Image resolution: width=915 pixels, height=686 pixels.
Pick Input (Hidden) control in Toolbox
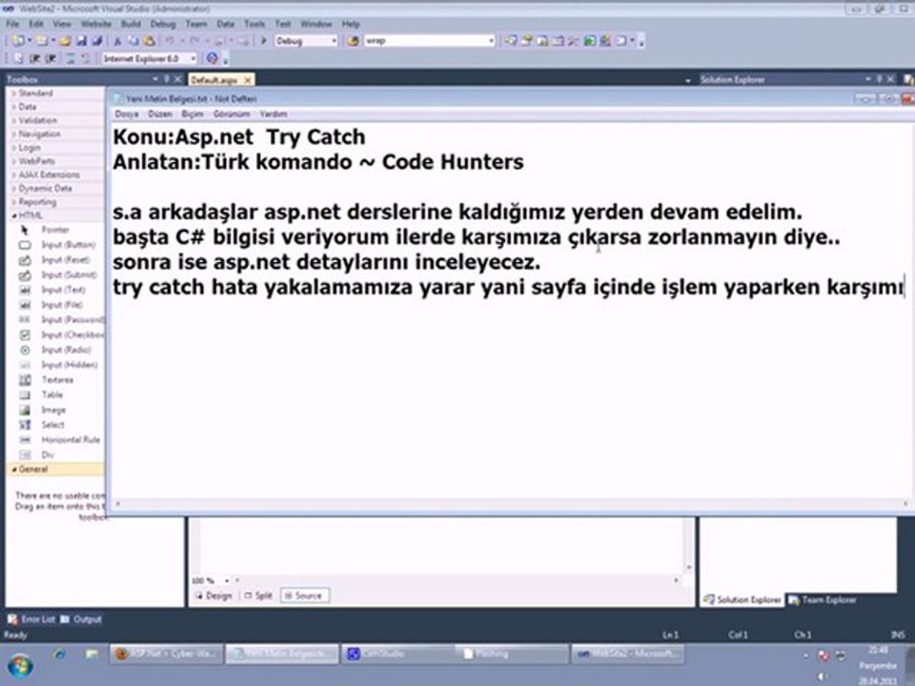coord(61,365)
